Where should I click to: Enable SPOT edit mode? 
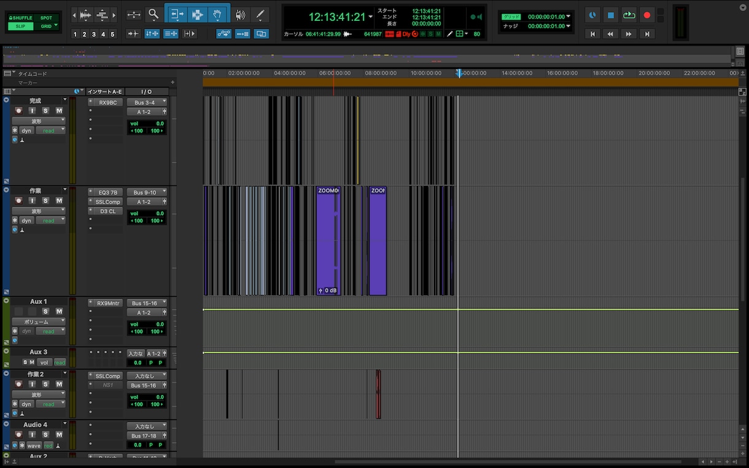[x=46, y=18]
